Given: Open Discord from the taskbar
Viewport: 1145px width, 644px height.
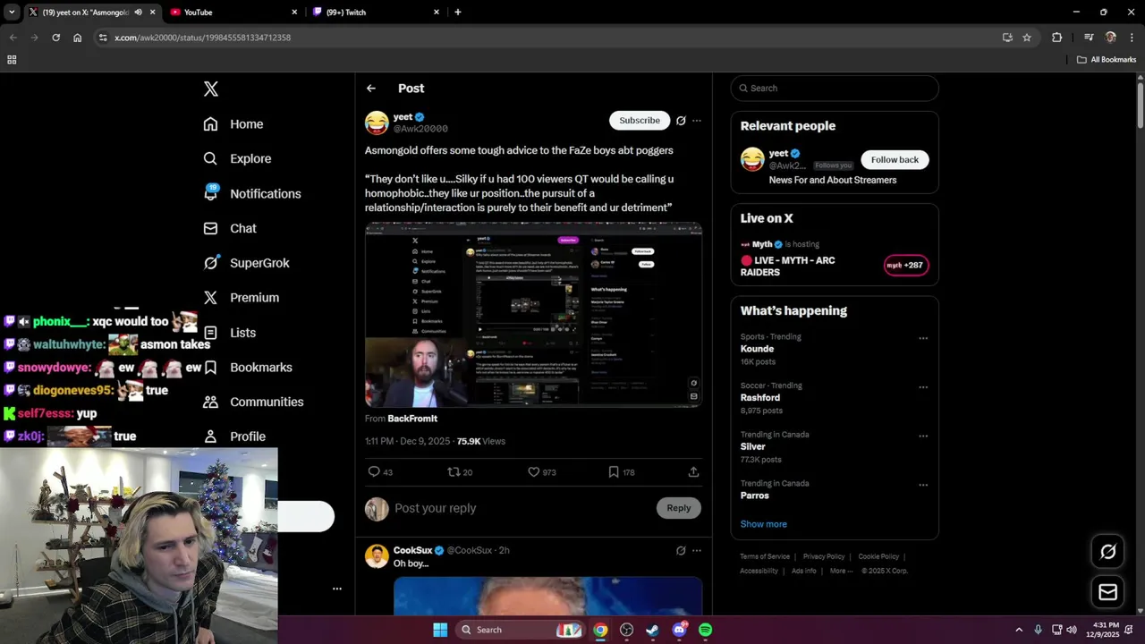Looking at the screenshot, I should coord(679,630).
